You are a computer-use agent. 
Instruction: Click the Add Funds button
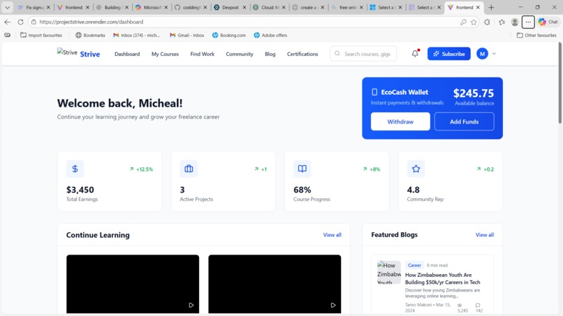point(465,121)
